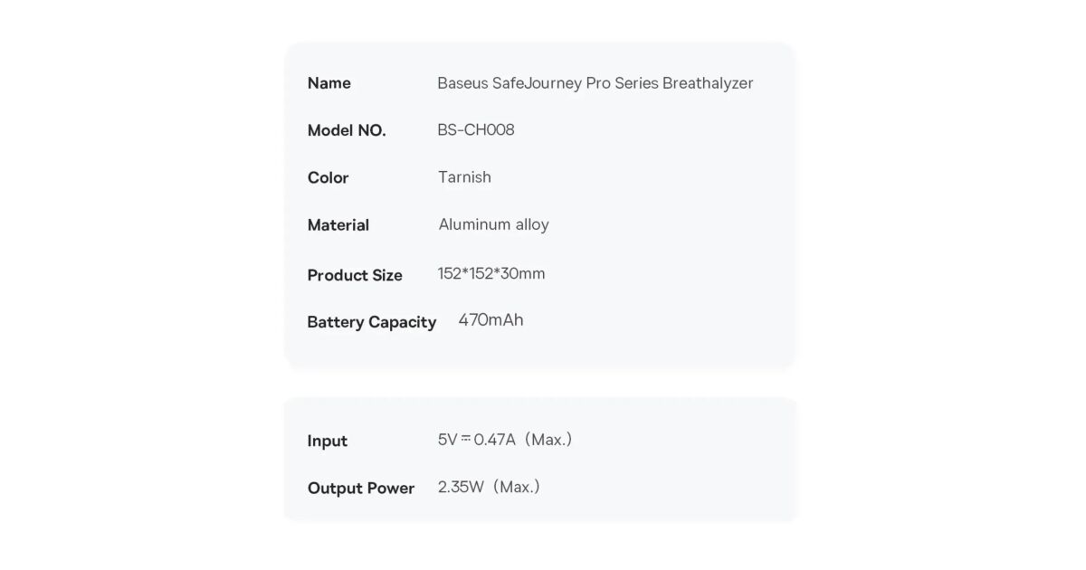This screenshot has height=570, width=1086.
Task: Click the Output Power label
Action: coord(360,489)
